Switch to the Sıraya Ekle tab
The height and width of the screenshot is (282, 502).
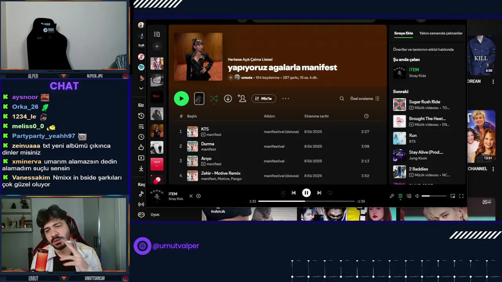click(x=404, y=33)
